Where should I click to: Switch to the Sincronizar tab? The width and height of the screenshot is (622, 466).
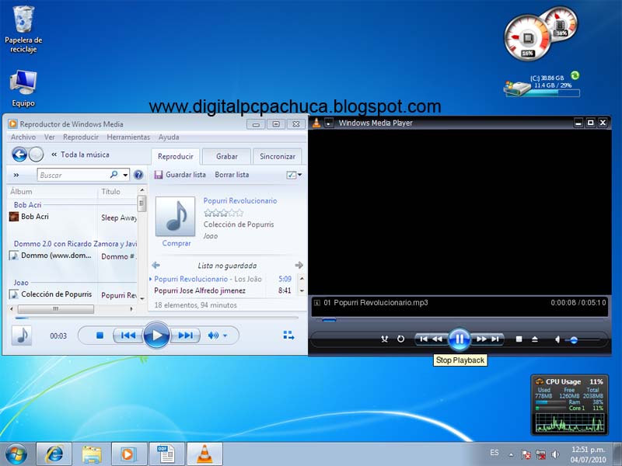pyautogui.click(x=278, y=157)
